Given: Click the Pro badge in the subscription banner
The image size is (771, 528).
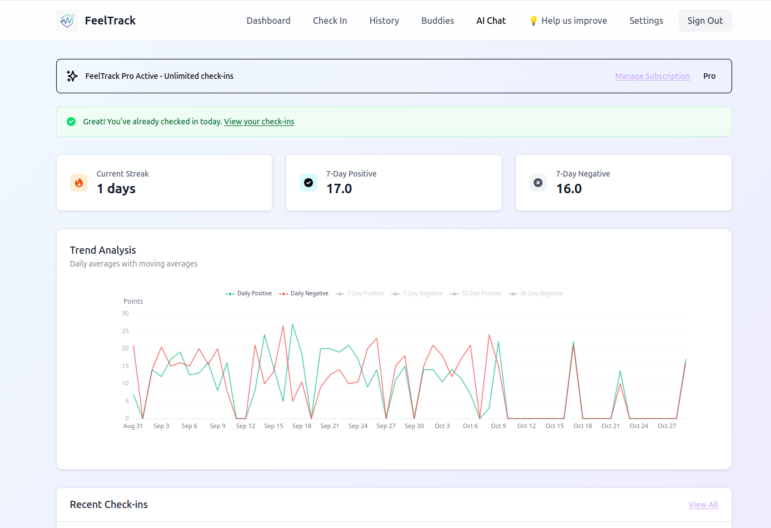Looking at the screenshot, I should coord(709,76).
